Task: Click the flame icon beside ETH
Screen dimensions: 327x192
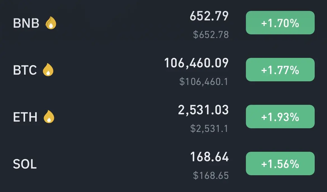Action: (49, 117)
